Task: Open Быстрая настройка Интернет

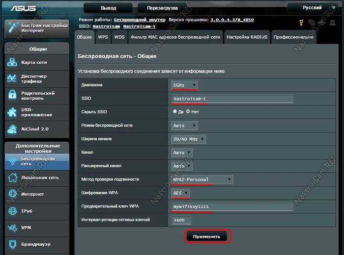Action: point(37,28)
